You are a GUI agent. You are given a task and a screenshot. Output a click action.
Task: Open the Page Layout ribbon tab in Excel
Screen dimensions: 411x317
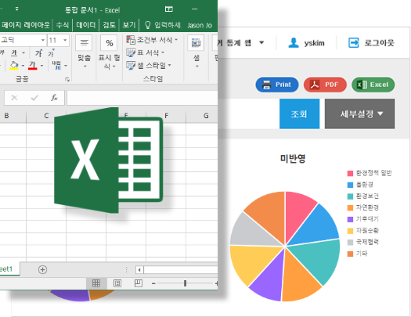click(25, 25)
